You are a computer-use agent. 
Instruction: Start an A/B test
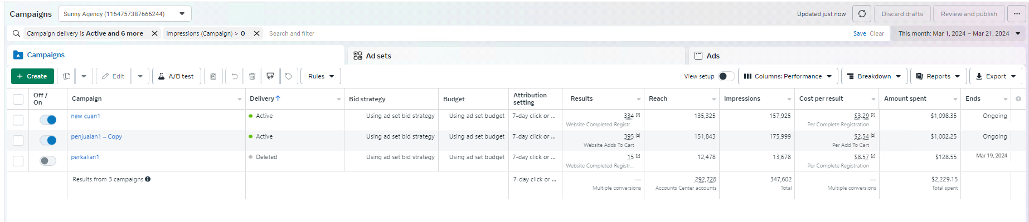(176, 76)
